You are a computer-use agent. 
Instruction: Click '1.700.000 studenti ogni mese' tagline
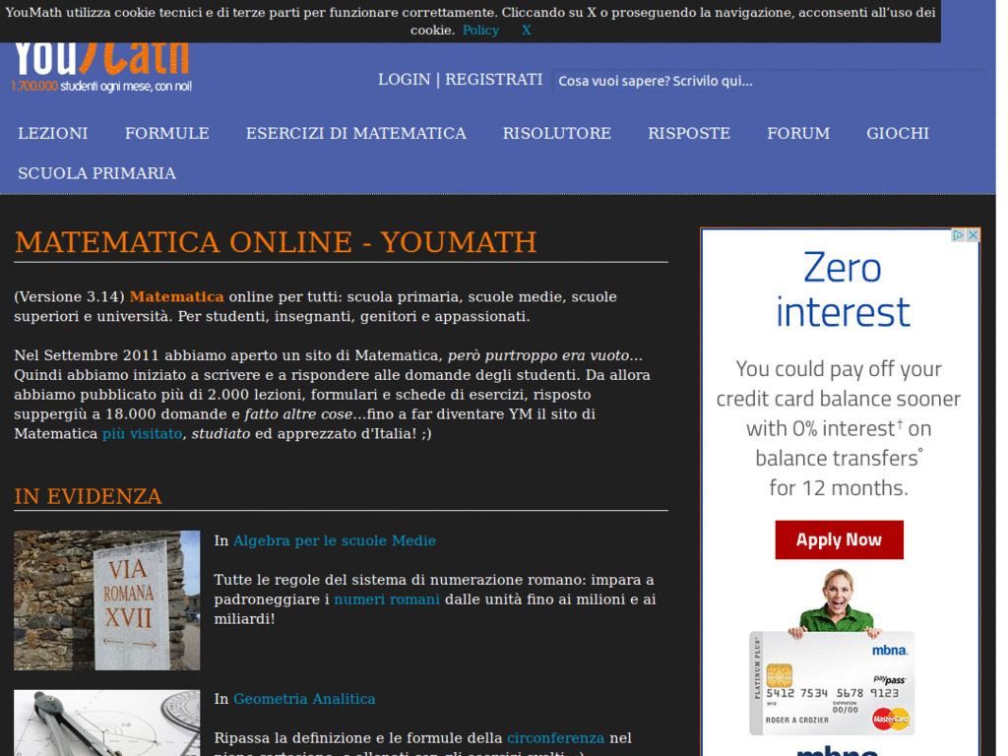101,87
